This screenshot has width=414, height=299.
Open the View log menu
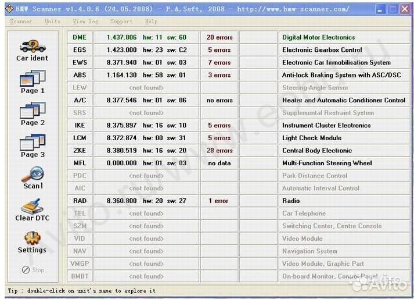click(x=85, y=22)
